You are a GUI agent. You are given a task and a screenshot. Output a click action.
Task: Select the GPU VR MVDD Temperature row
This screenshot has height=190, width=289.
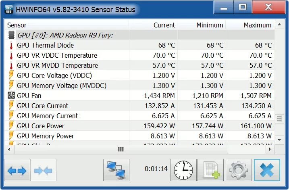click(139, 65)
